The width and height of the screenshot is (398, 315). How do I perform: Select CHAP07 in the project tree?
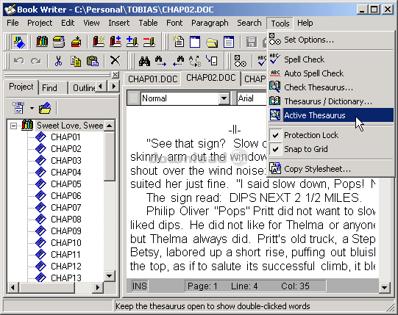pos(65,208)
